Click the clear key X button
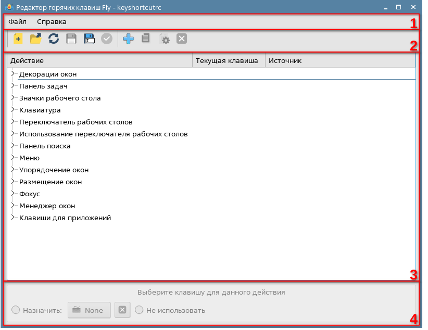Viewport: 428px width, 330px height. point(122,310)
